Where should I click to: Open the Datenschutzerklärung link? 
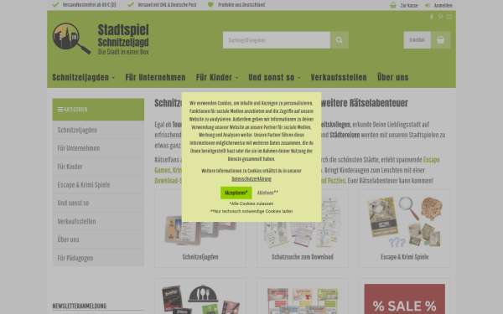click(x=251, y=179)
